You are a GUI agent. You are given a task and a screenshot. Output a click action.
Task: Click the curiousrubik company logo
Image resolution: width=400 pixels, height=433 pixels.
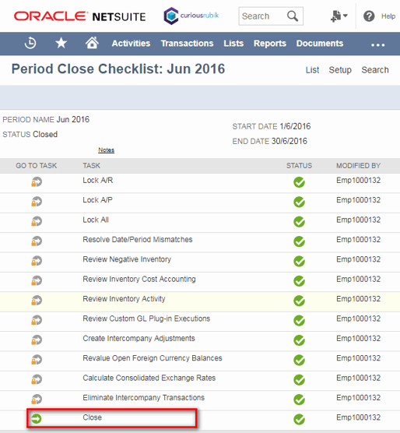191,16
